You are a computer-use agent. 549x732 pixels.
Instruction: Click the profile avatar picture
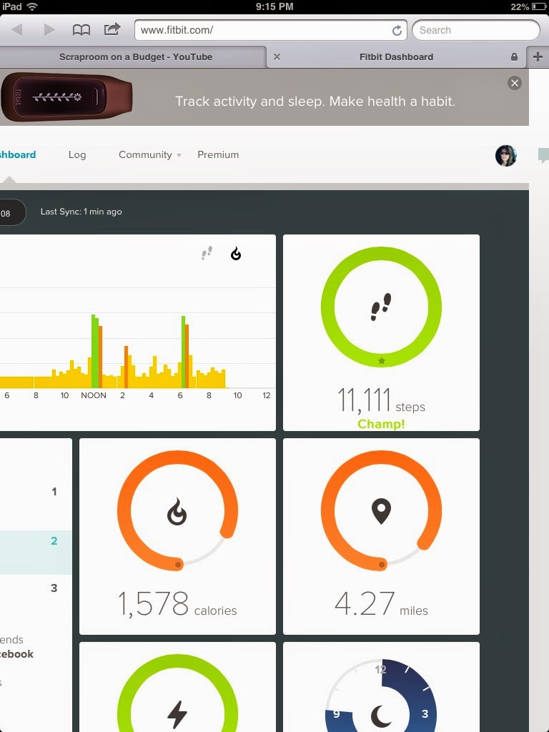(506, 155)
